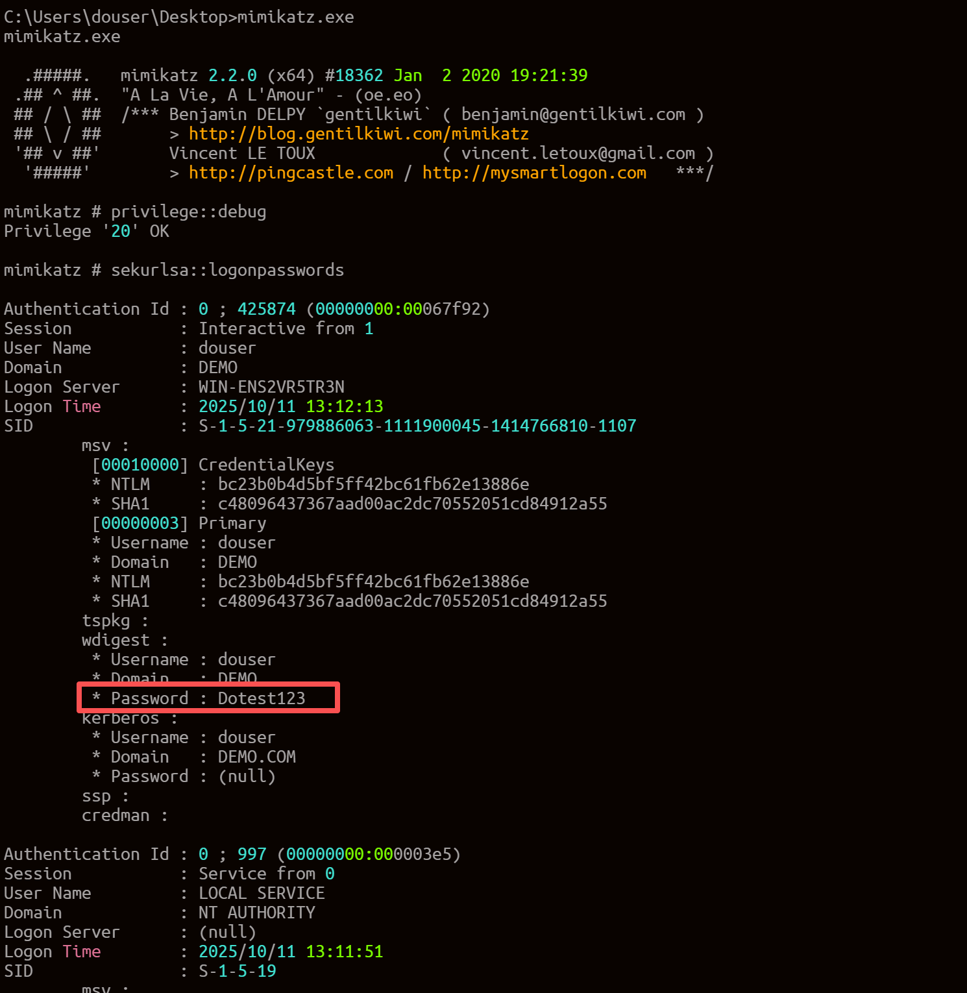This screenshot has height=993, width=967.
Task: Select the hex id 00000000:000003e5
Action: pyautogui.click(x=369, y=855)
